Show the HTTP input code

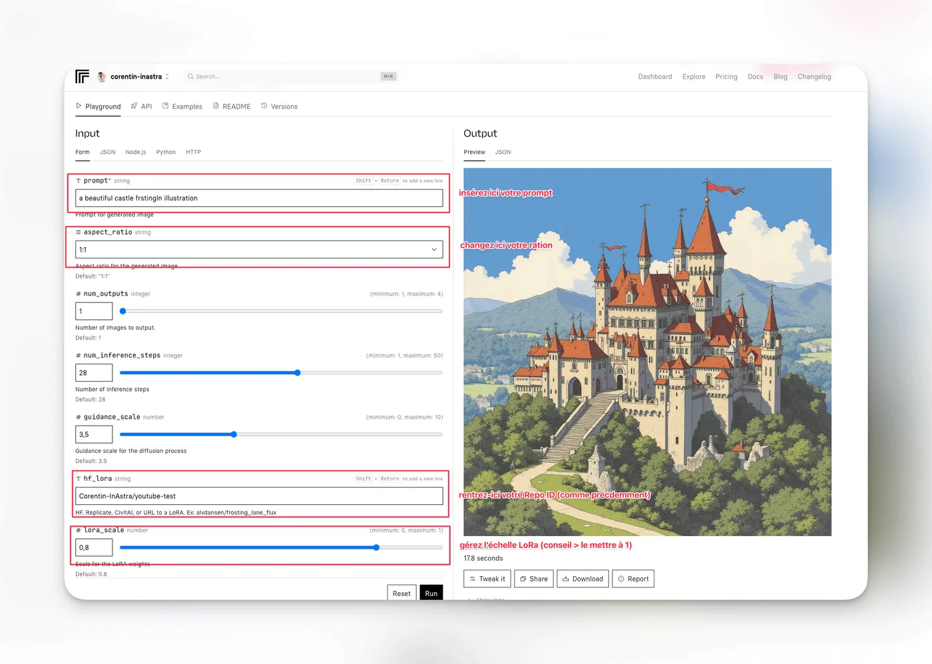pos(193,153)
